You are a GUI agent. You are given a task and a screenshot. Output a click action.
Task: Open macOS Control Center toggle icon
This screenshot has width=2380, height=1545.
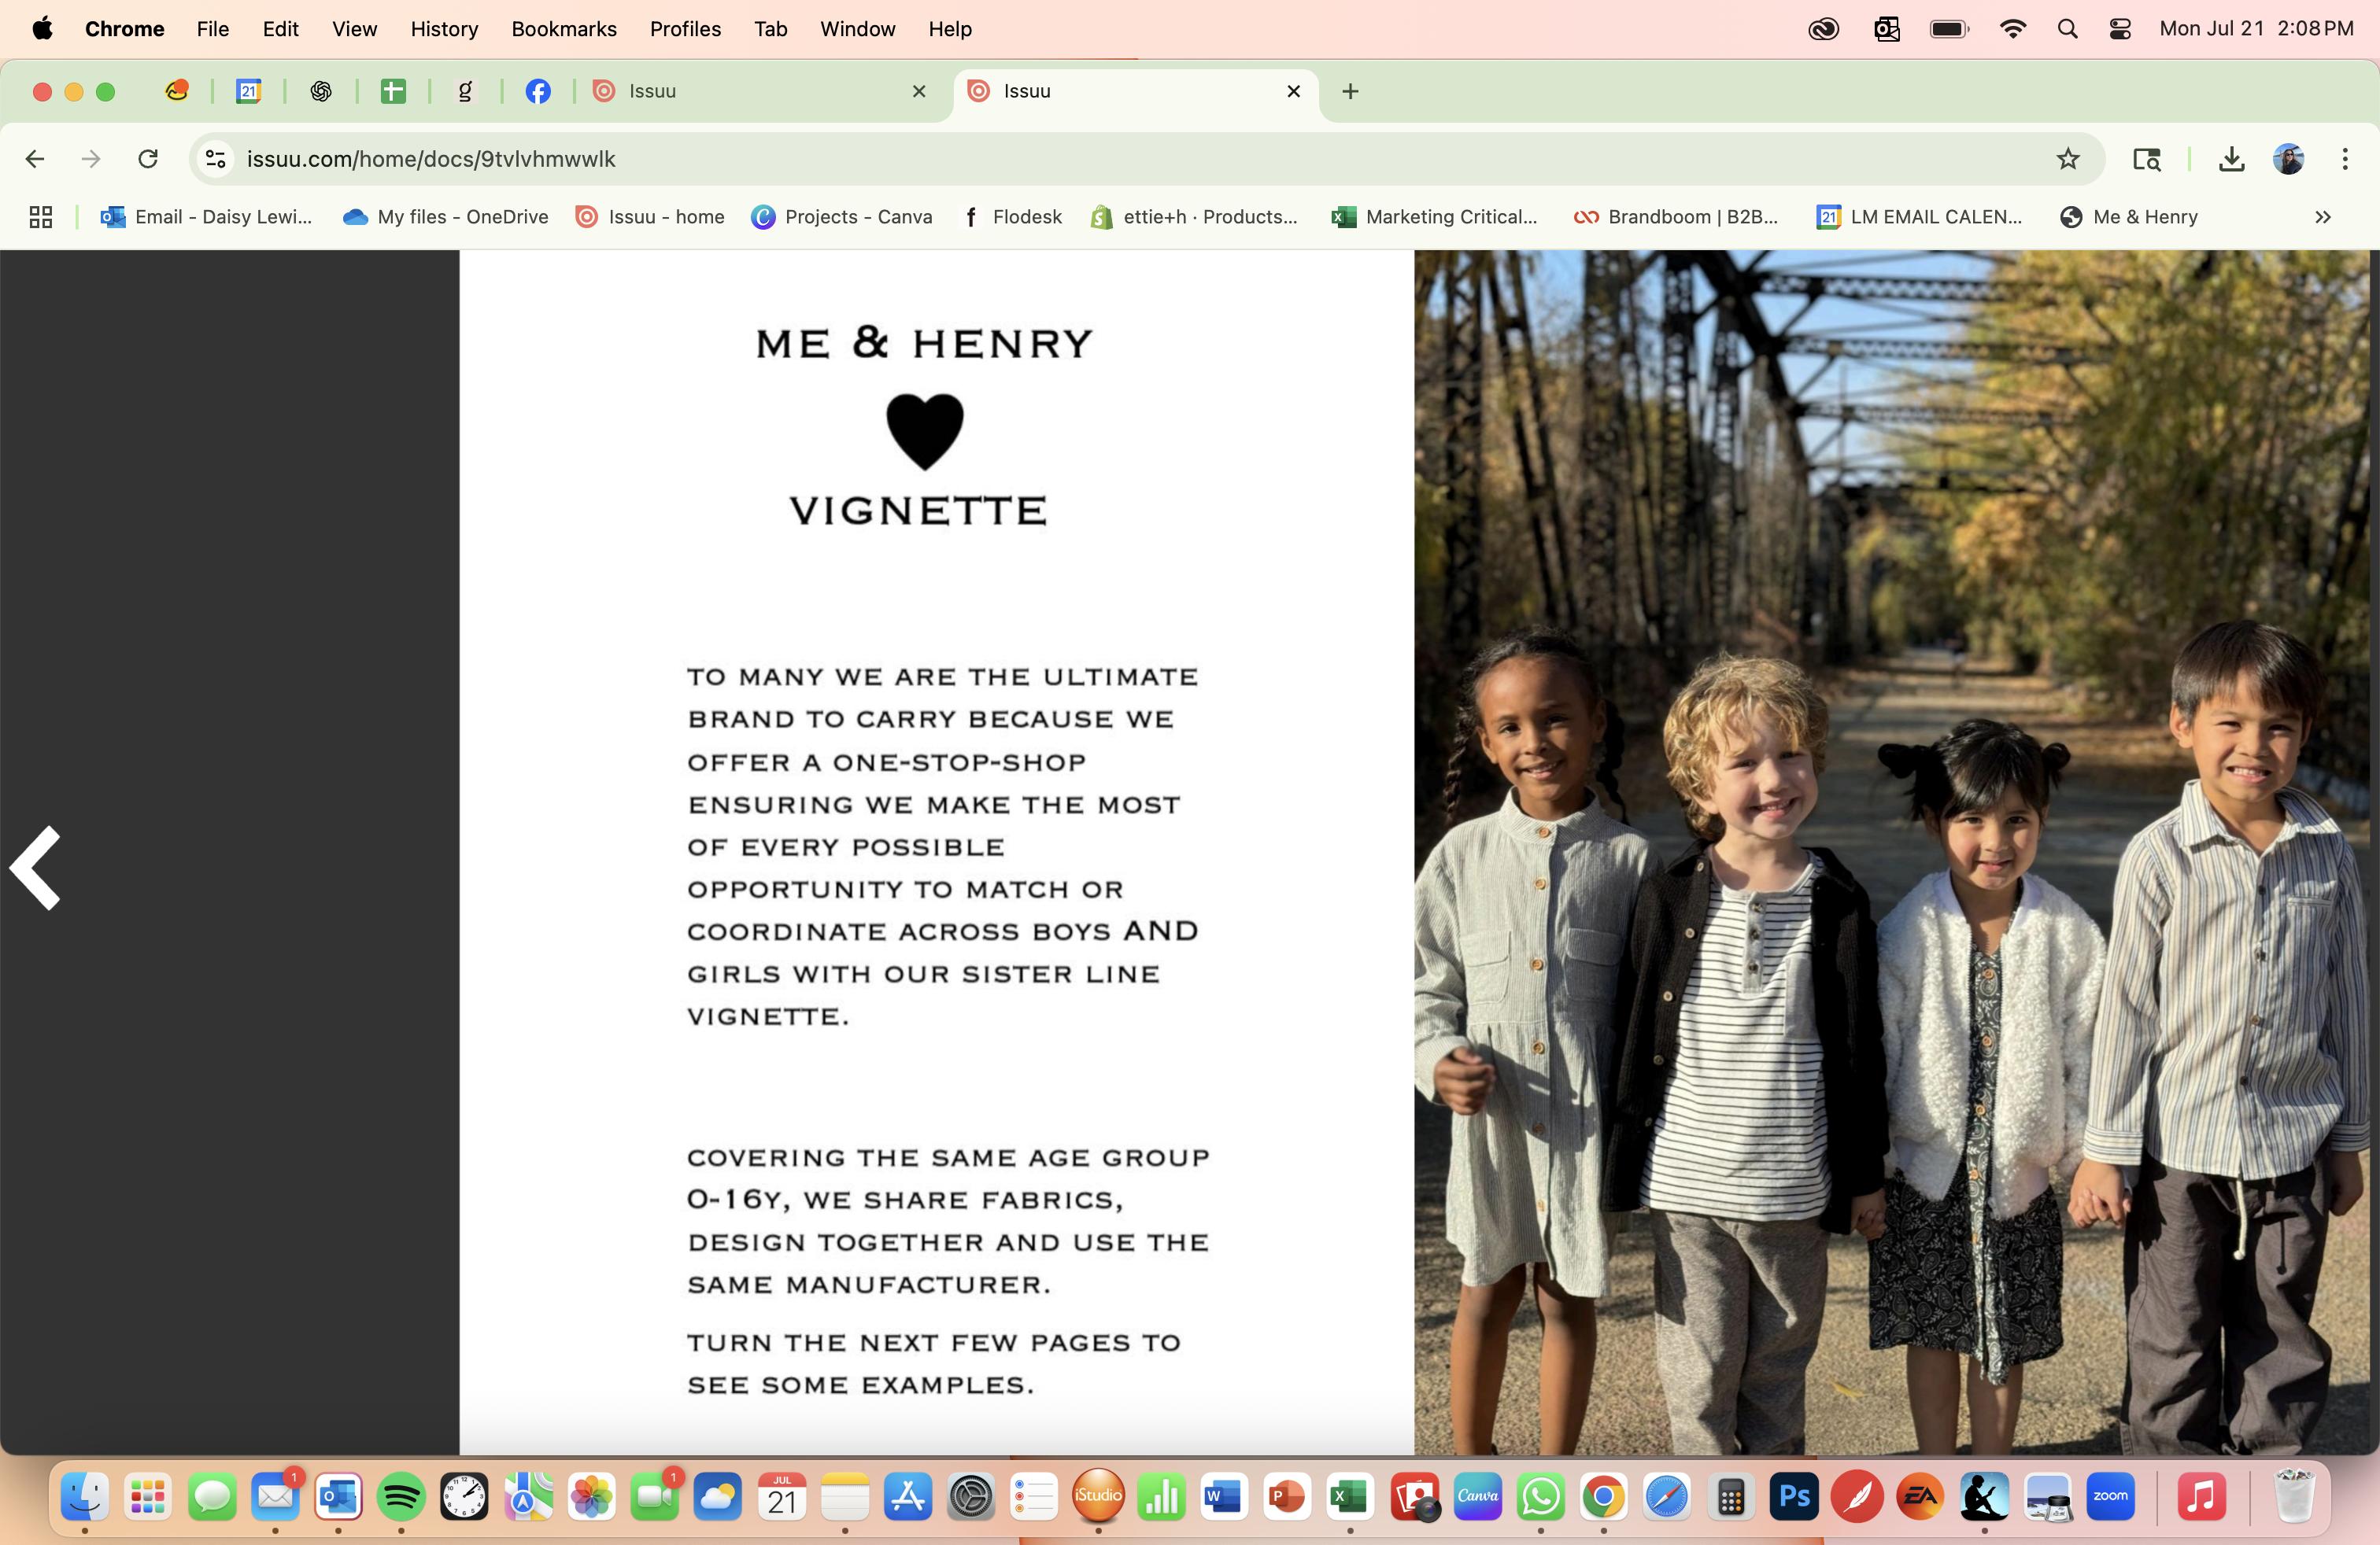2119,29
